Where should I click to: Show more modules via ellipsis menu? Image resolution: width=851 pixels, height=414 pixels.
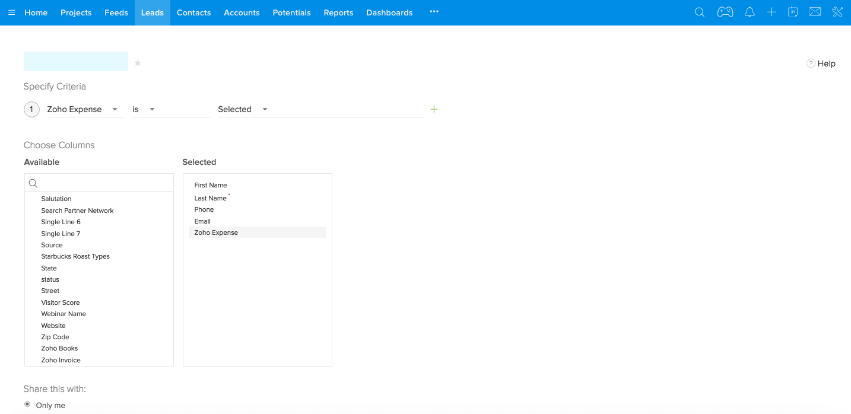[434, 12]
